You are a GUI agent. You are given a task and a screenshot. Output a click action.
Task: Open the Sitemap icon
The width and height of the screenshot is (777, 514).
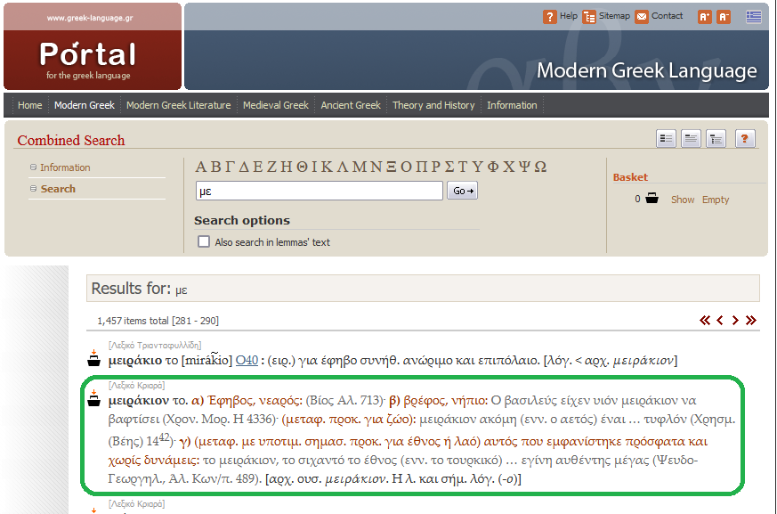pos(588,17)
